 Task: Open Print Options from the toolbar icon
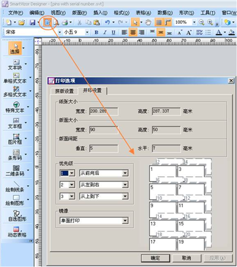48,23
